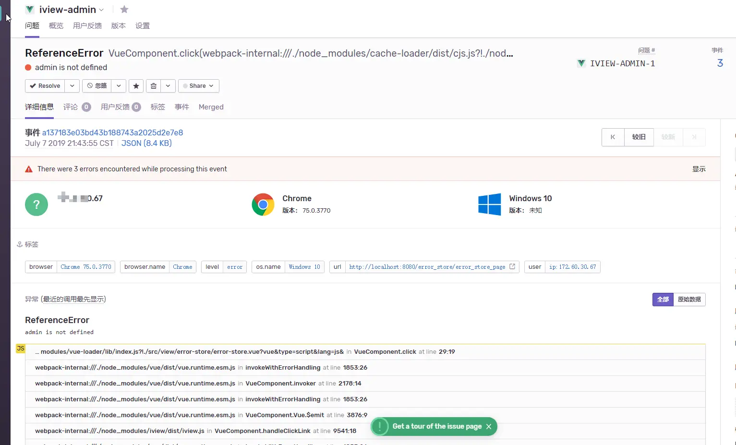The width and height of the screenshot is (736, 445).
Task: Click the Chrome browser logo
Action: tap(263, 204)
